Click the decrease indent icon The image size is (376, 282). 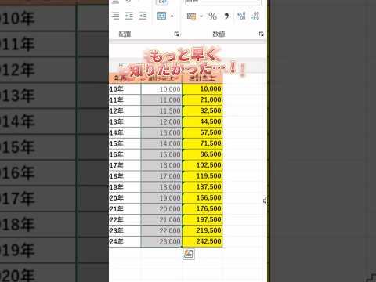129,16
